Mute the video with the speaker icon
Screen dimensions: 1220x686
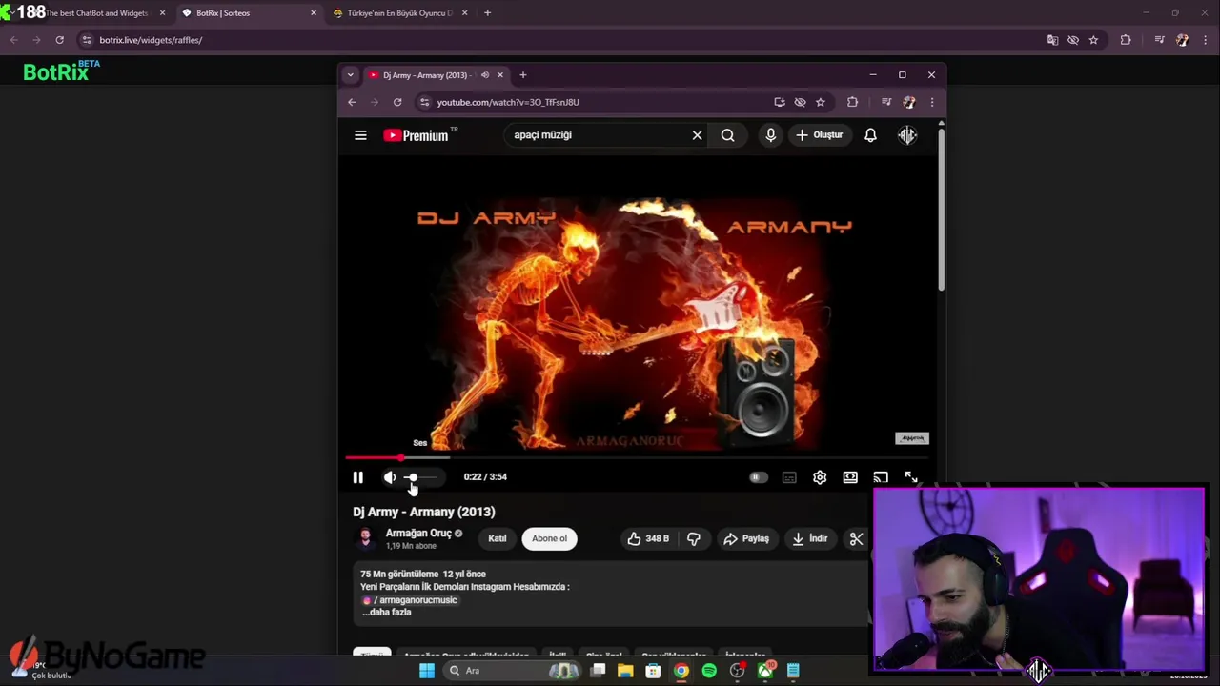pyautogui.click(x=390, y=477)
